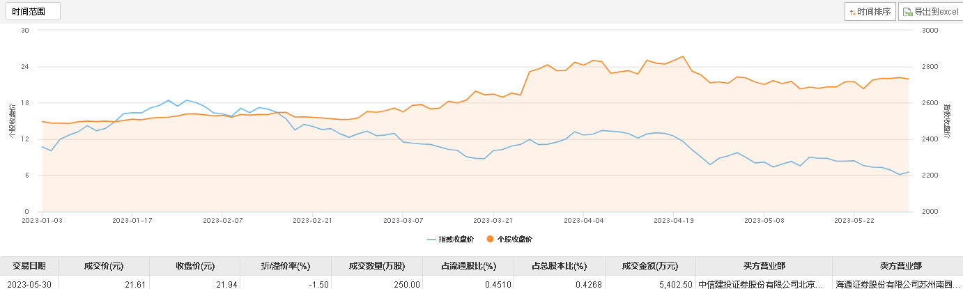Image resolution: width=963 pixels, height=289 pixels.
Task: Sort by the 交易日期 column header
Action: 29,266
